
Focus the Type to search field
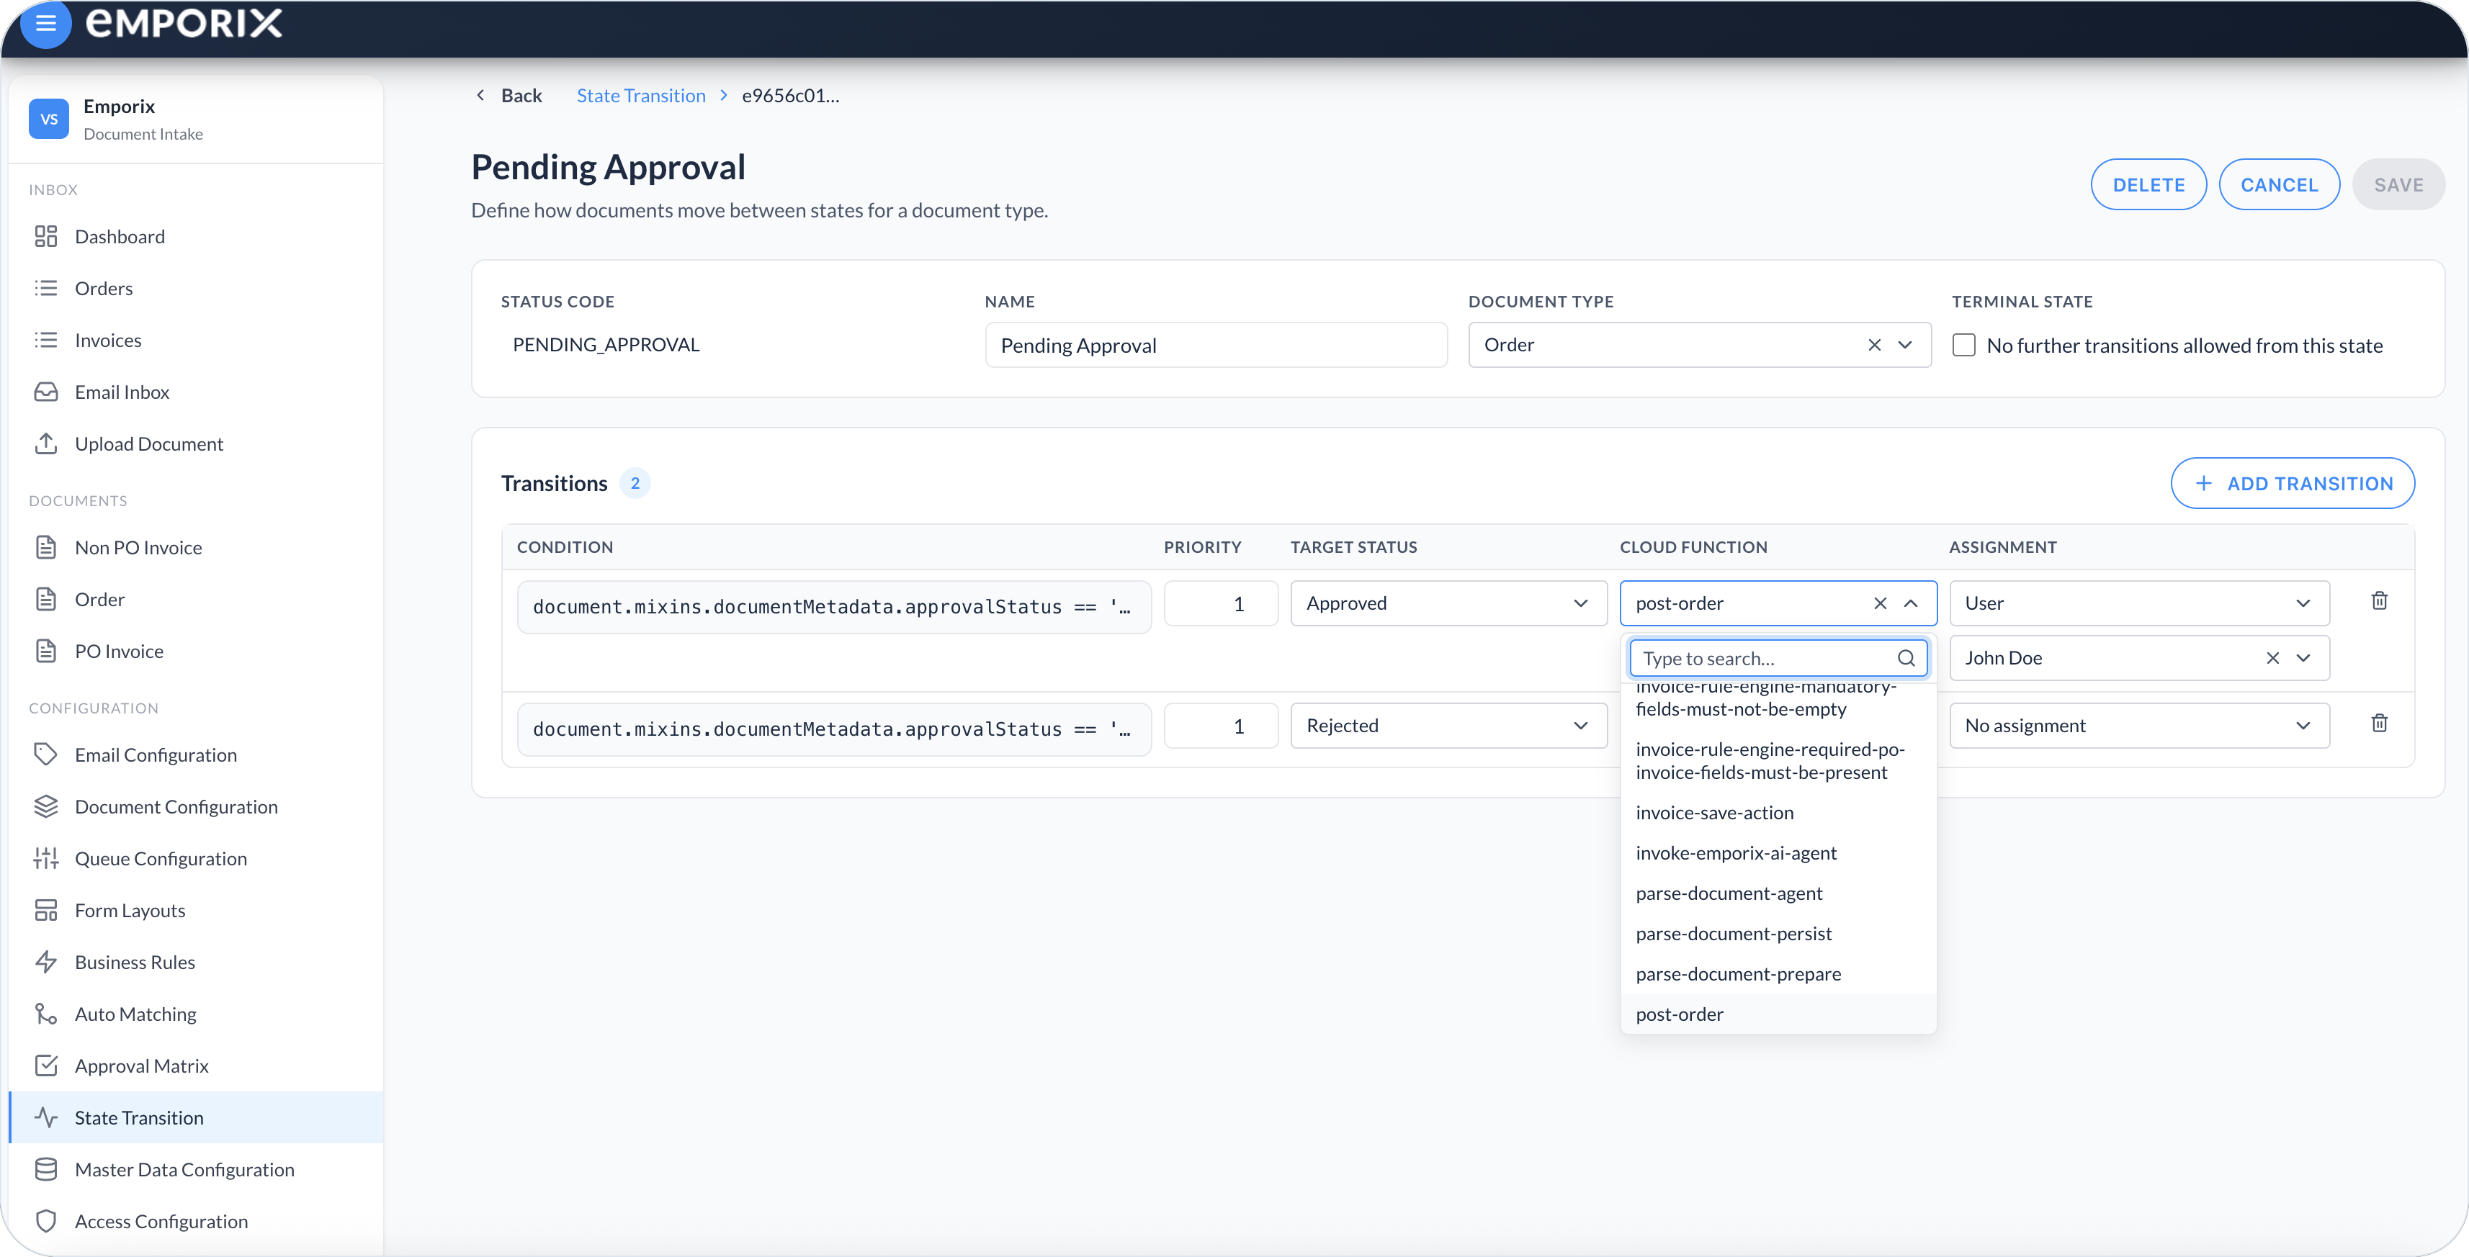(1778, 658)
